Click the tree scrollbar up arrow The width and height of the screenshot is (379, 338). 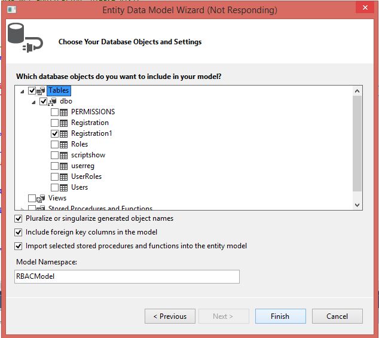coord(357,91)
